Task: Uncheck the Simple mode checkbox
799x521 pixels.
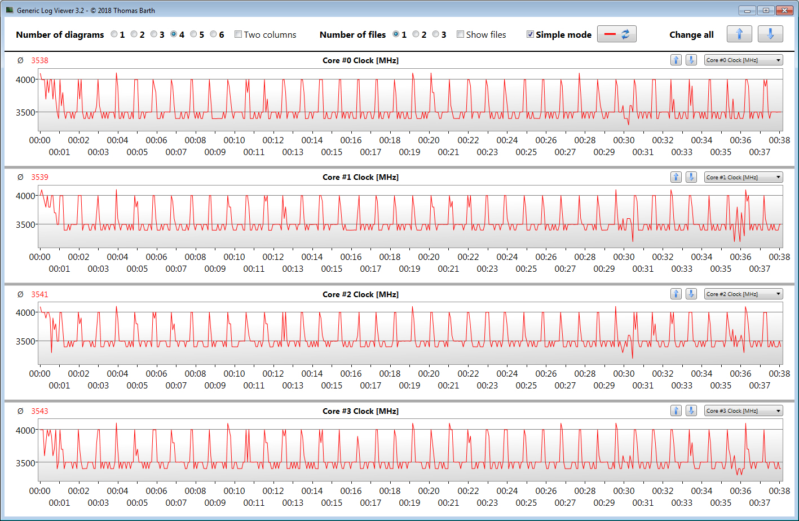Action: point(530,34)
